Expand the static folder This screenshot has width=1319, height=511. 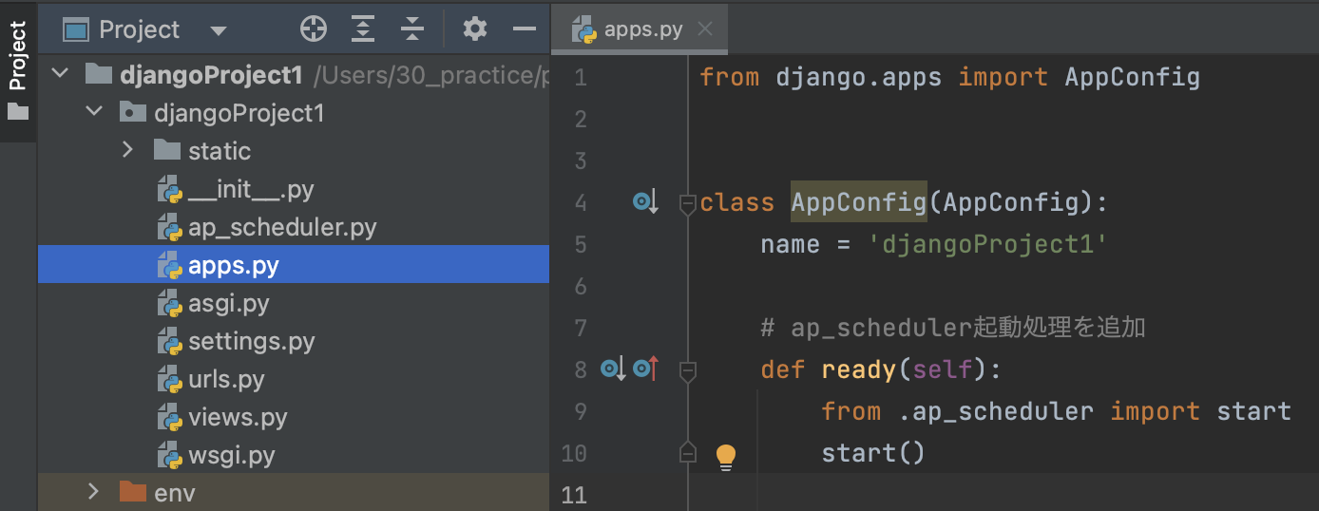[128, 150]
